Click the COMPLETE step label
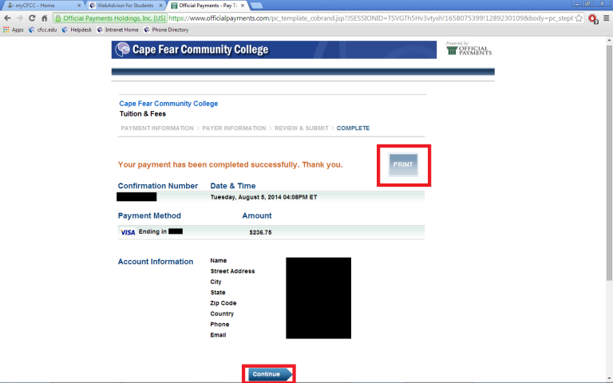The image size is (613, 383). (x=353, y=128)
